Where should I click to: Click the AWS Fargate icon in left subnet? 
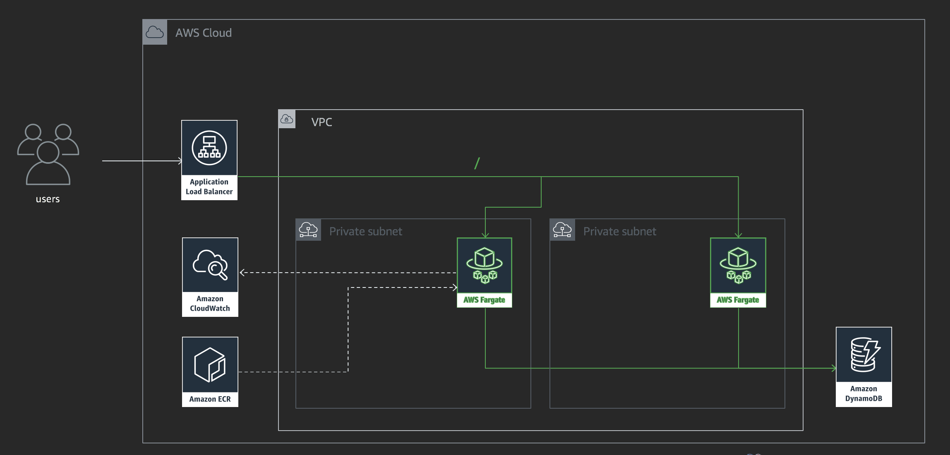(x=485, y=266)
